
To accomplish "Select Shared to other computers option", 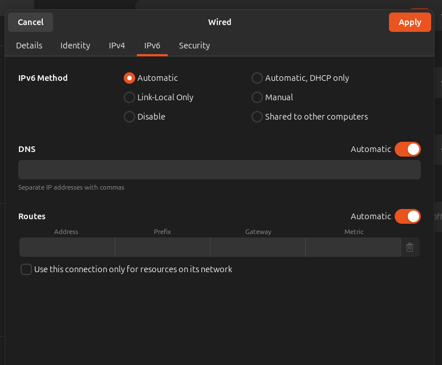I will click(x=257, y=117).
